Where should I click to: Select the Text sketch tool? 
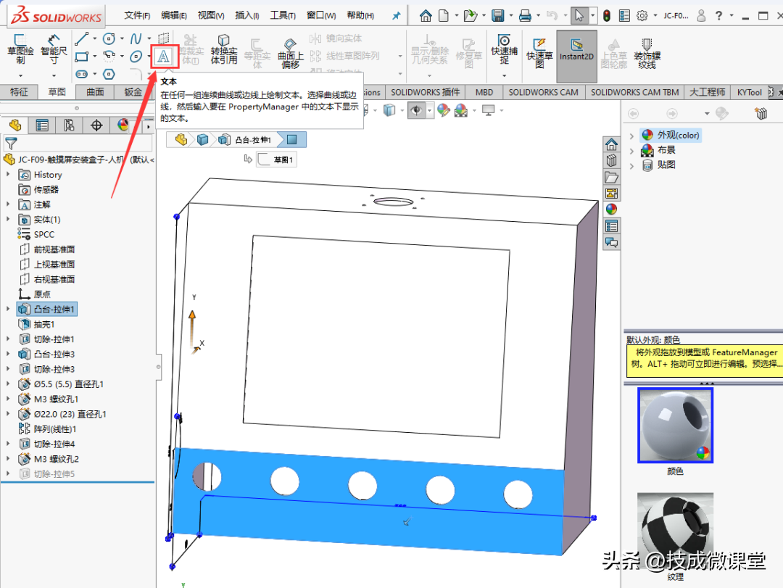[x=163, y=57]
